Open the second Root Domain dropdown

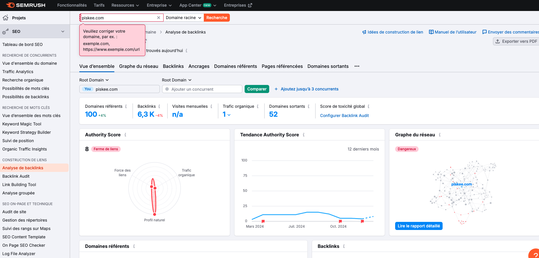[177, 80]
